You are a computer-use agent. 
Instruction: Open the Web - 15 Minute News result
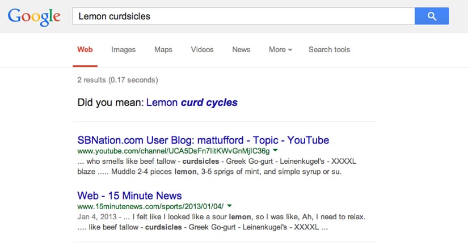(129, 196)
